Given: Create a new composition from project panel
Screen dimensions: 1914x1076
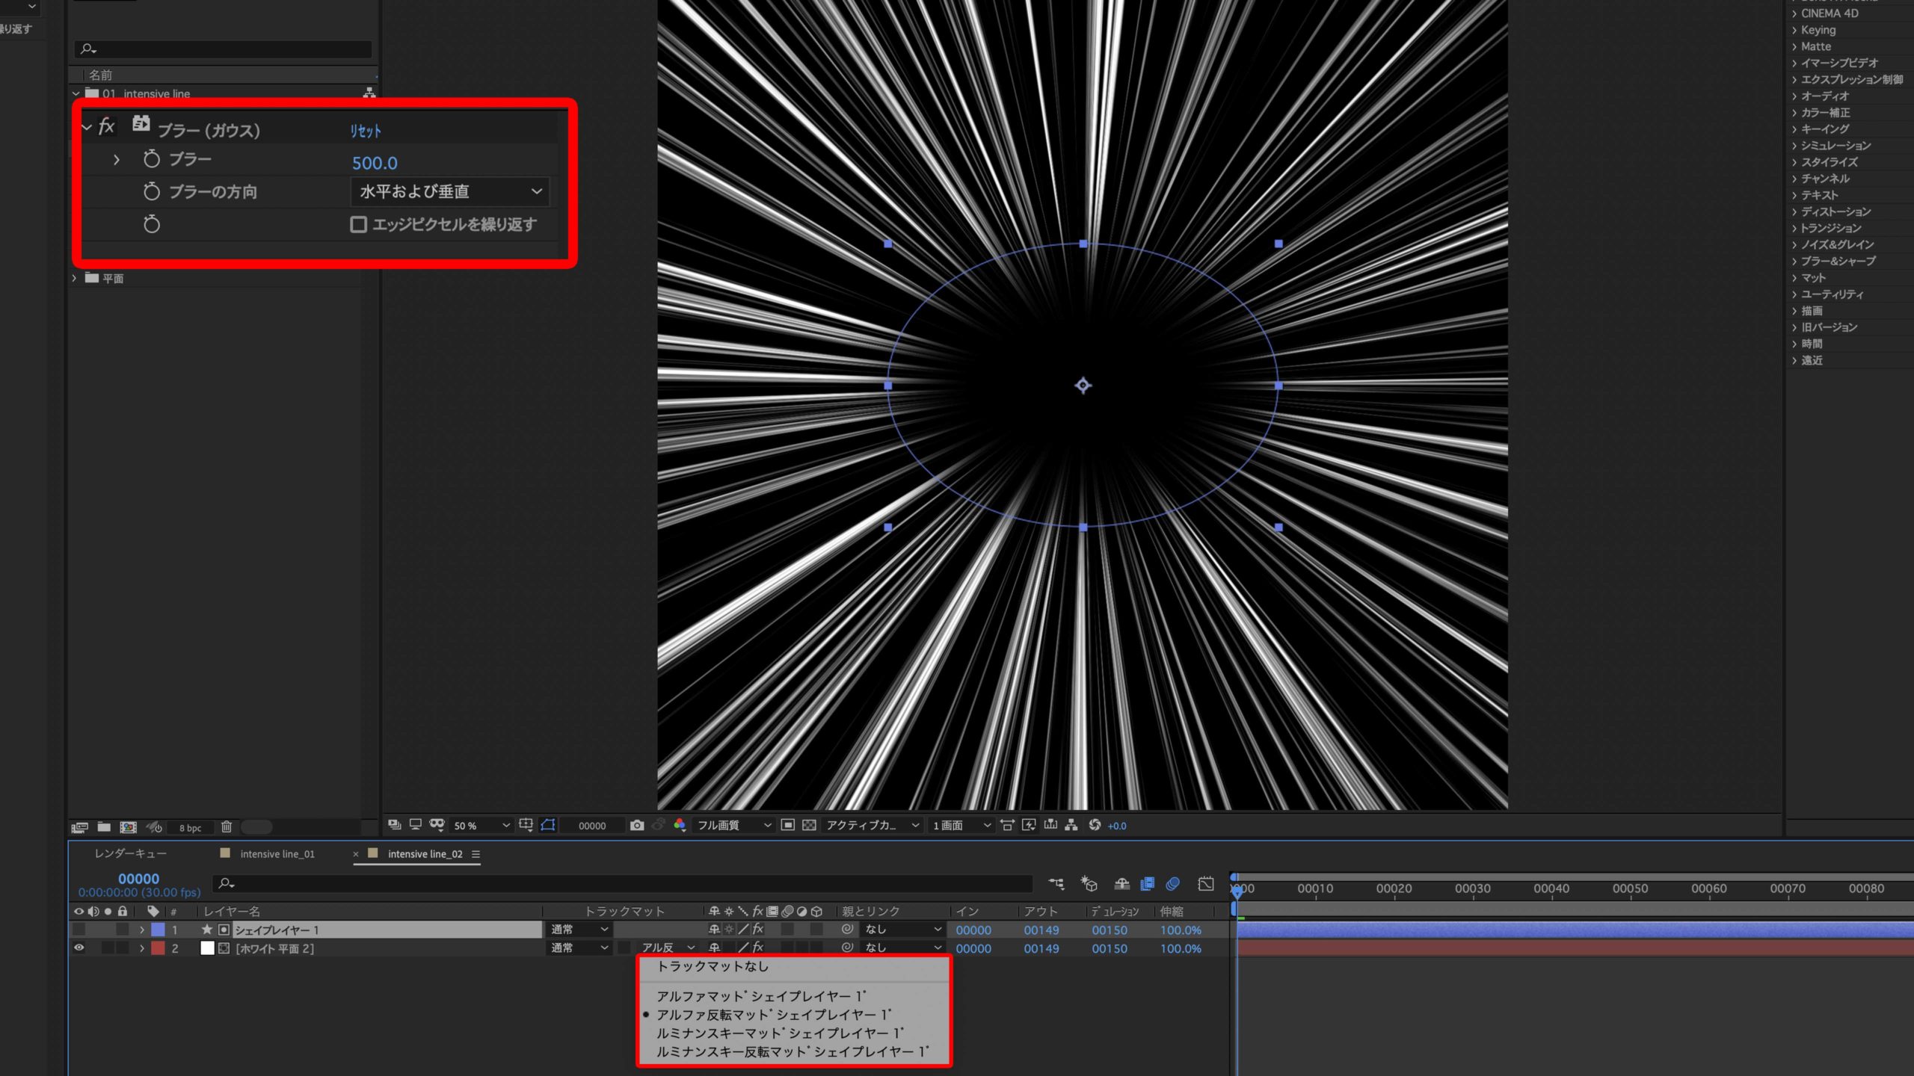Looking at the screenshot, I should coord(129,827).
